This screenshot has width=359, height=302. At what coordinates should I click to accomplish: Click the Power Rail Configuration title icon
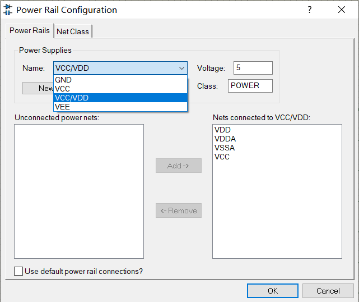pos(8,10)
